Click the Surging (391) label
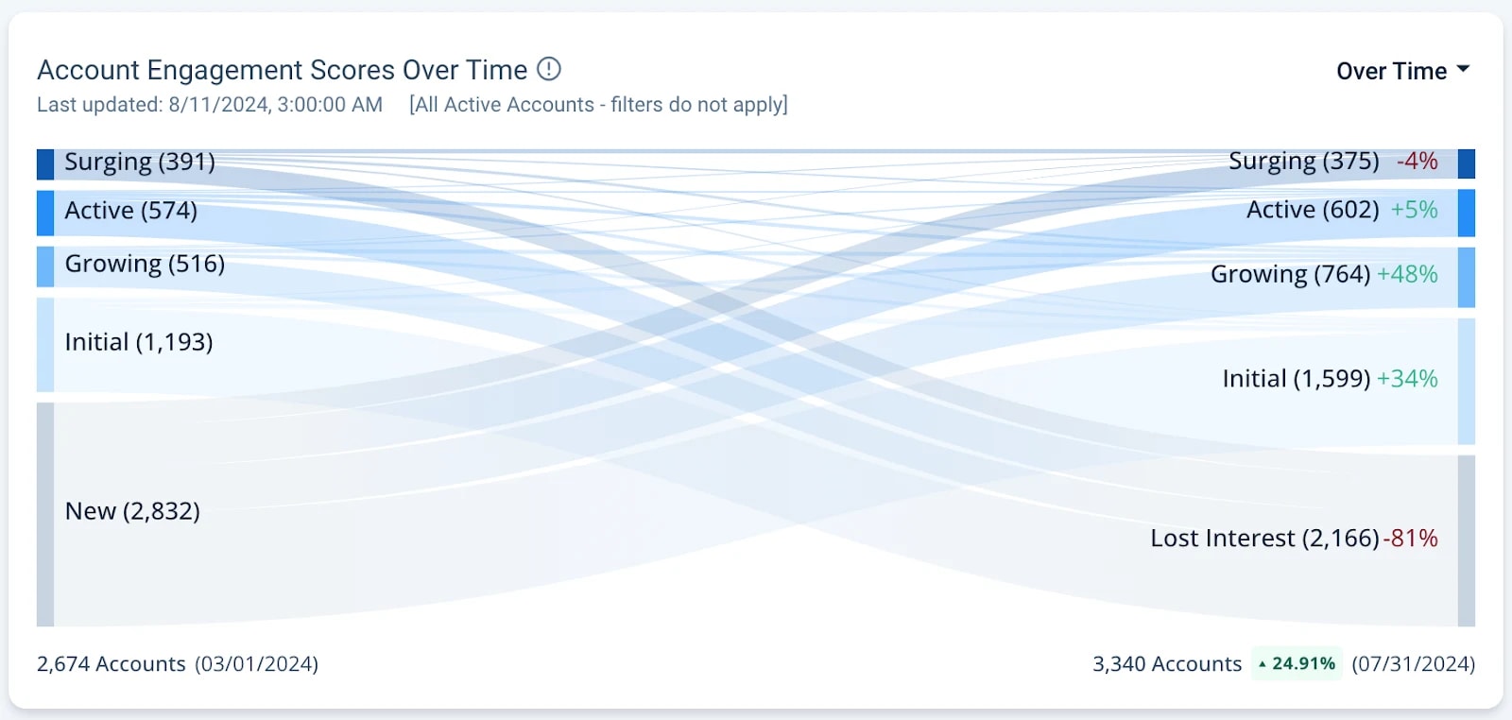This screenshot has width=1512, height=720. coord(140,162)
